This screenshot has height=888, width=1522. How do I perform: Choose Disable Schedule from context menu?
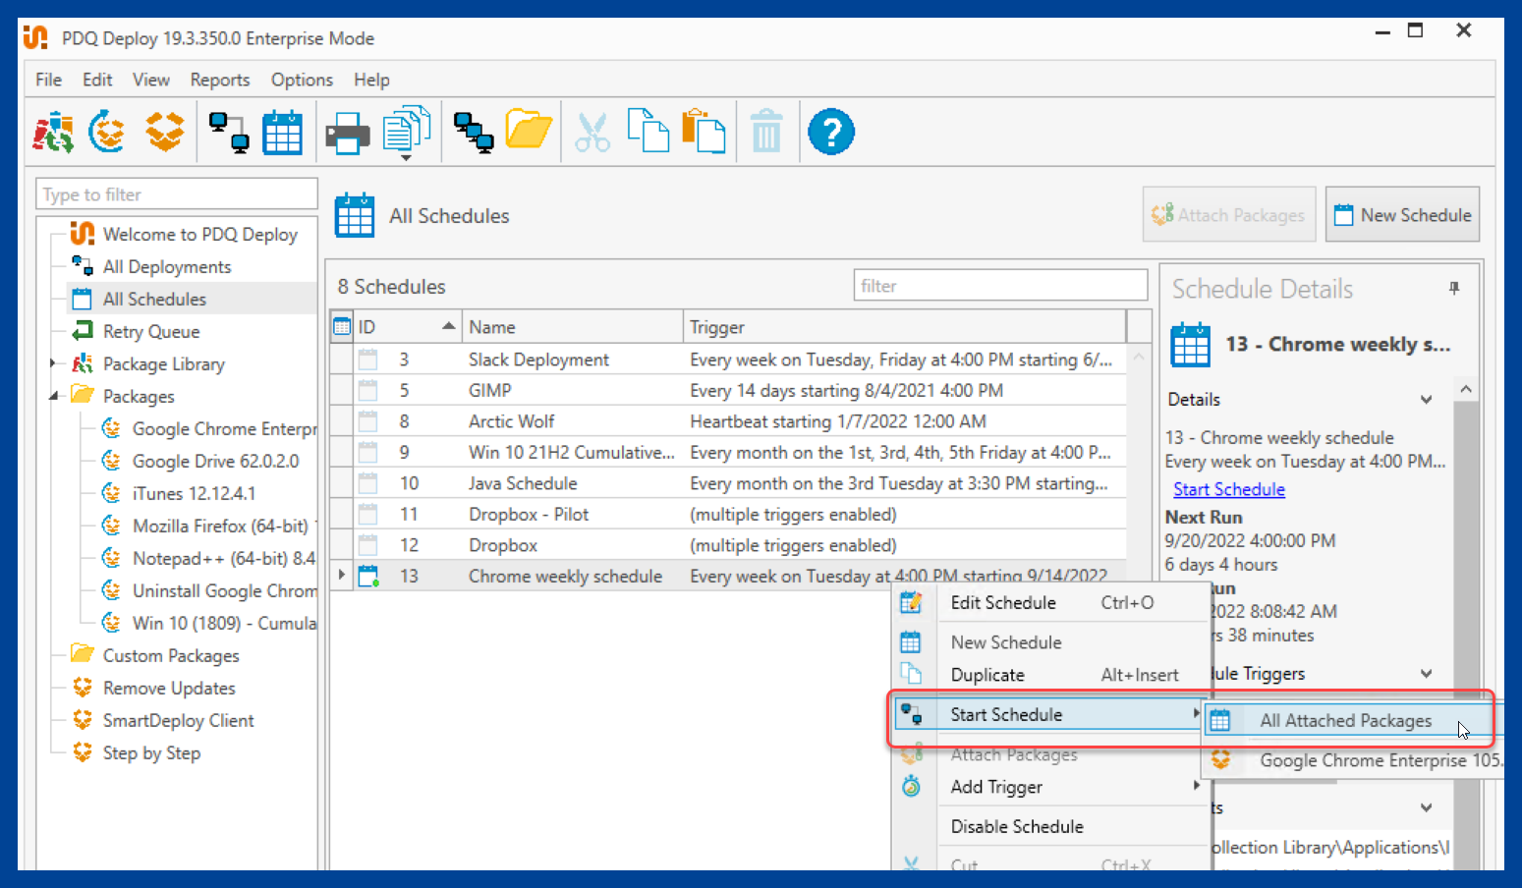click(x=1050, y=827)
